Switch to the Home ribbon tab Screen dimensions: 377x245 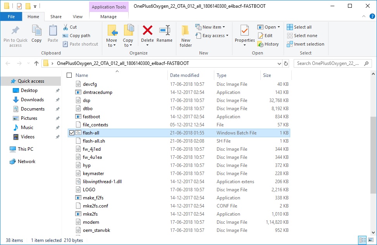coord(33,17)
